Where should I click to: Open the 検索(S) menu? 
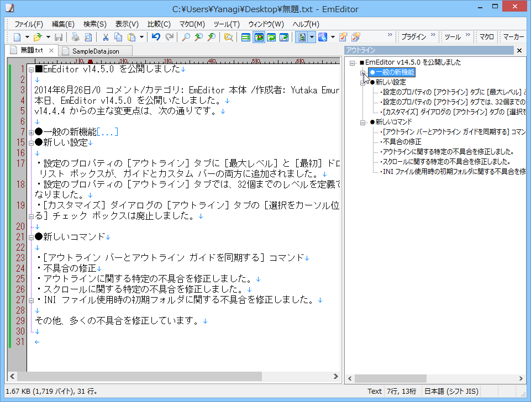coord(95,24)
